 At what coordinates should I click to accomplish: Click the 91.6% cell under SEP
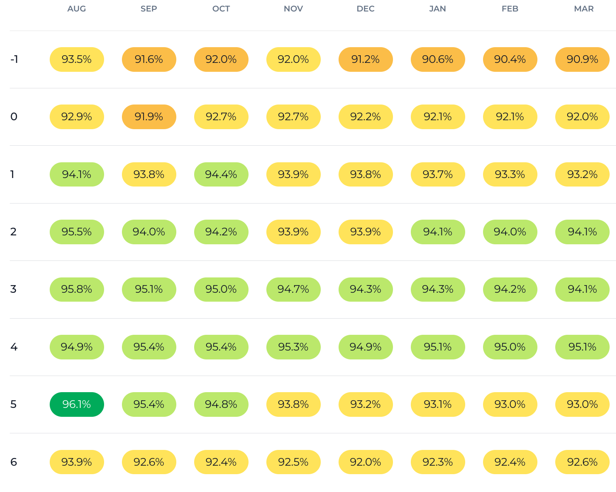click(x=149, y=59)
